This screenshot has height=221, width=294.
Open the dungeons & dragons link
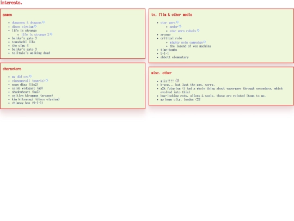[x=27, y=22]
